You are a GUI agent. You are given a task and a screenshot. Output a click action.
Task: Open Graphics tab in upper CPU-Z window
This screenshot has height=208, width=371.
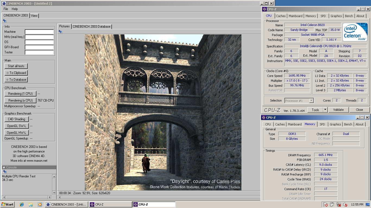[336, 16]
